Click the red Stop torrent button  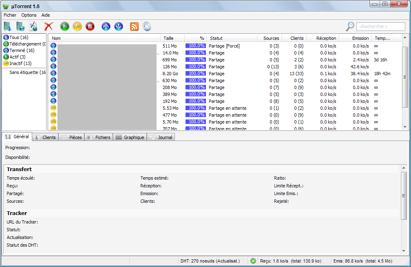(x=90, y=26)
